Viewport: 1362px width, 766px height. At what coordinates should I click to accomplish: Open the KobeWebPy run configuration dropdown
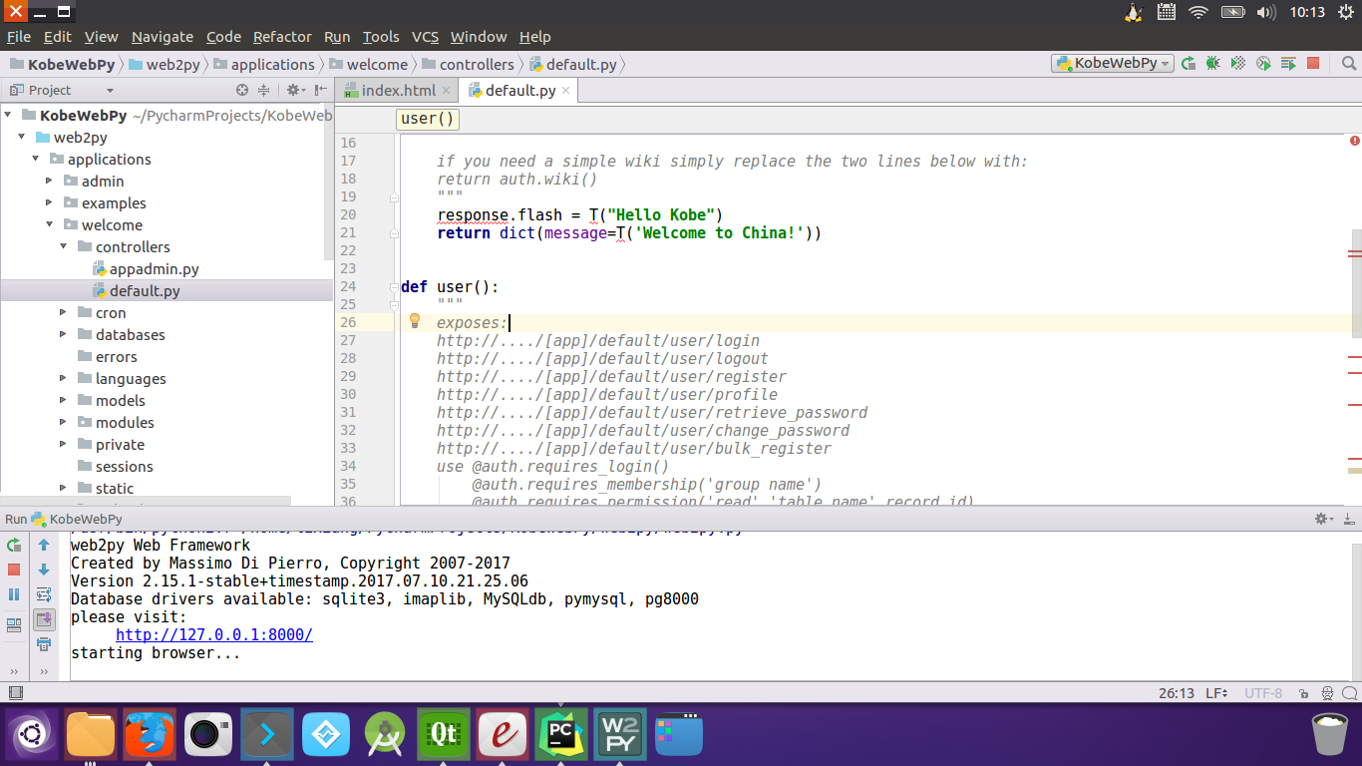1112,63
